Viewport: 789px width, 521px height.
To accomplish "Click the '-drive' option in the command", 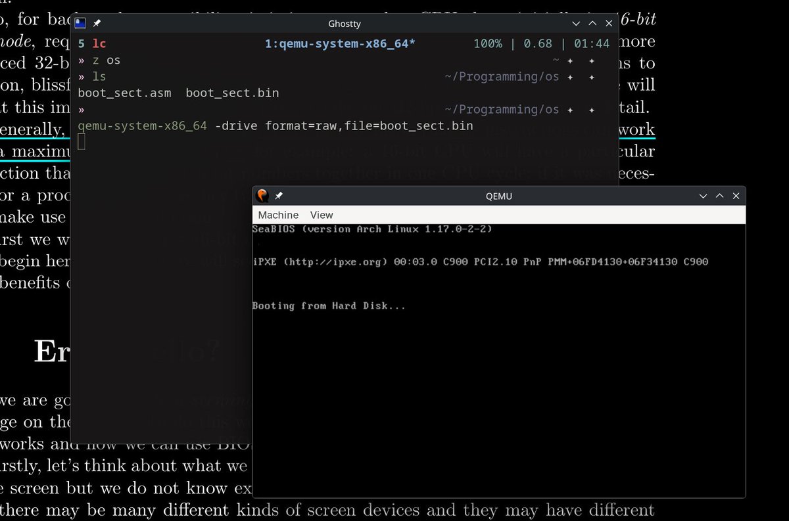I will [x=237, y=125].
